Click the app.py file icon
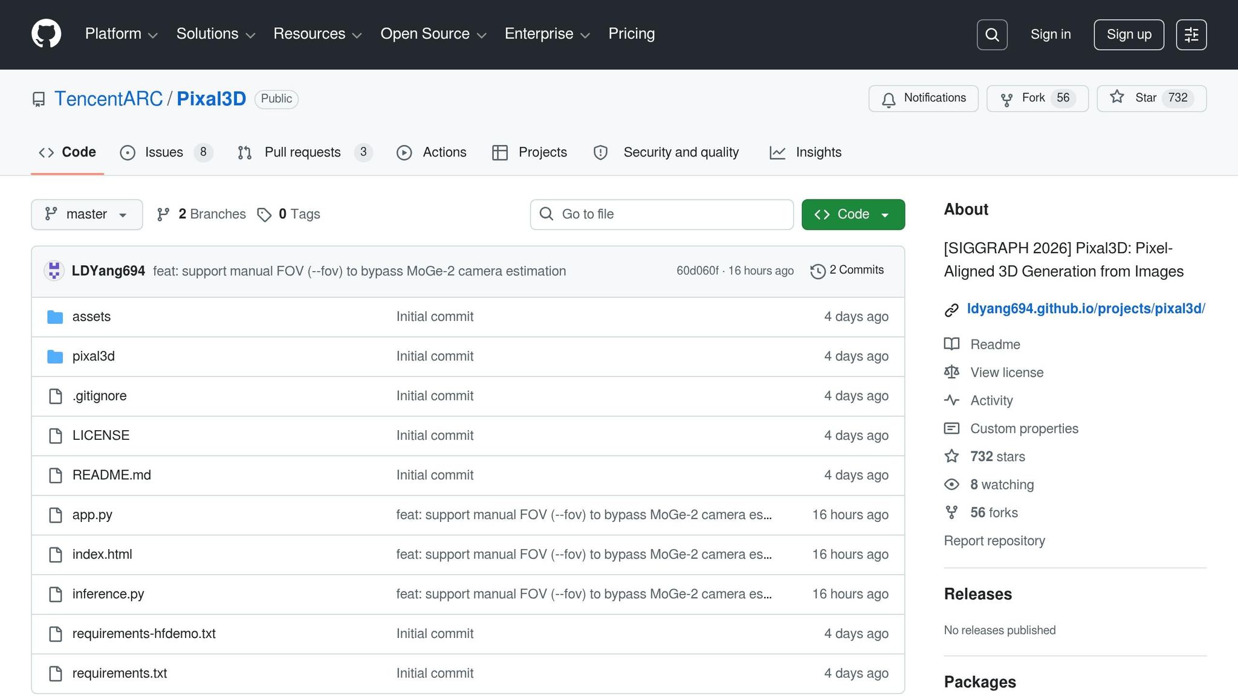Image resolution: width=1238 pixels, height=696 pixels. pyautogui.click(x=55, y=515)
